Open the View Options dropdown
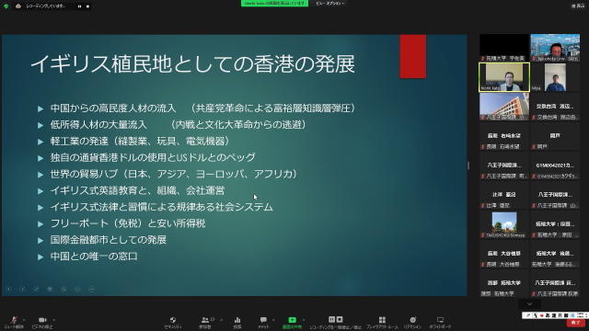Screen dimensions: 589x331 click(x=330, y=3)
